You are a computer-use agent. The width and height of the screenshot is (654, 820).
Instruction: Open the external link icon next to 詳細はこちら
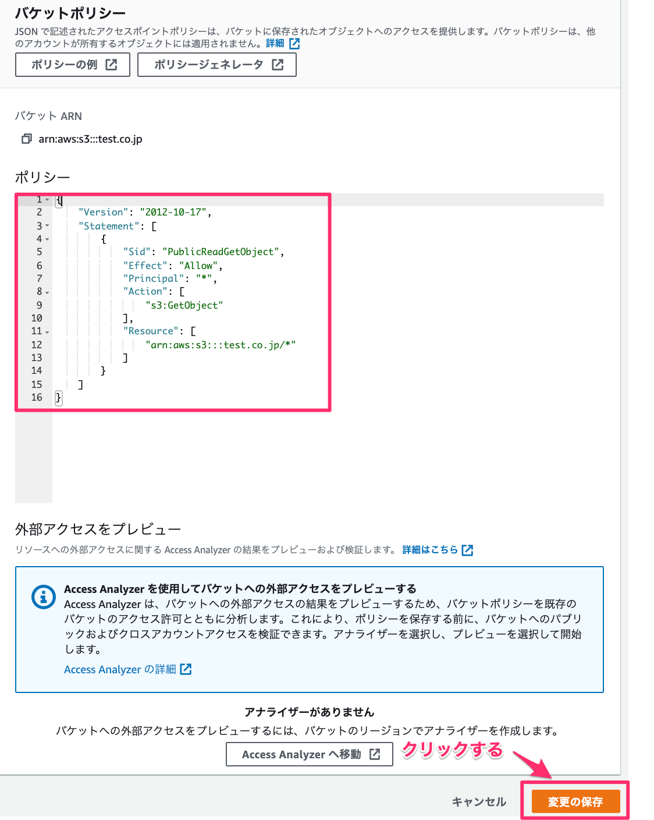pyautogui.click(x=468, y=549)
